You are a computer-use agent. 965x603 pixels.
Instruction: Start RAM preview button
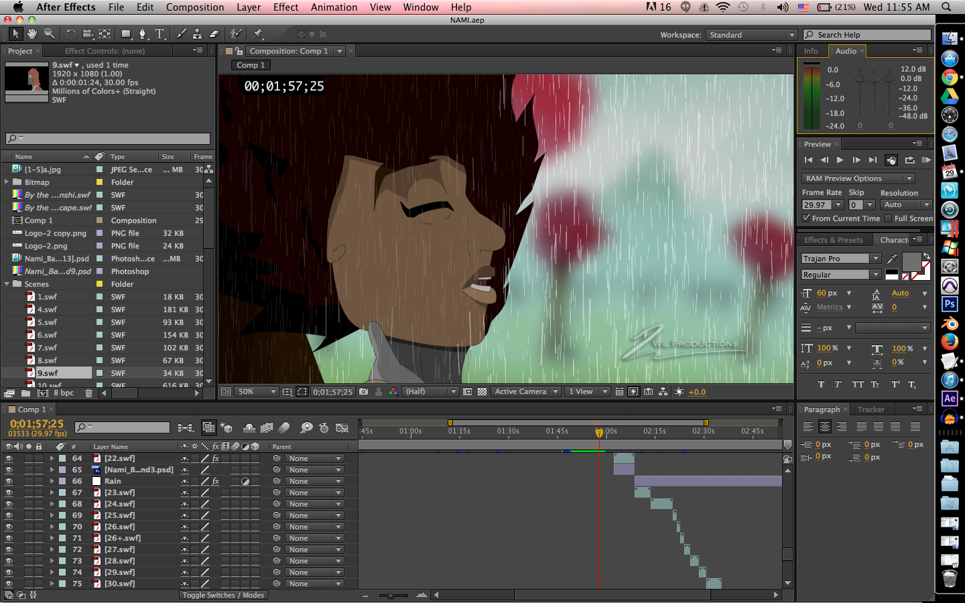coord(926,160)
